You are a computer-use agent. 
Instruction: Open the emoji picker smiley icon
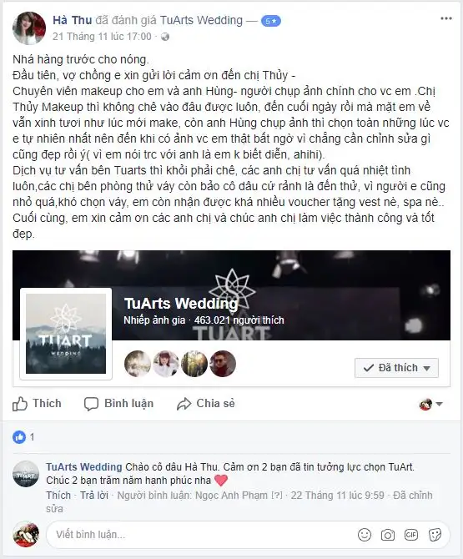click(365, 535)
